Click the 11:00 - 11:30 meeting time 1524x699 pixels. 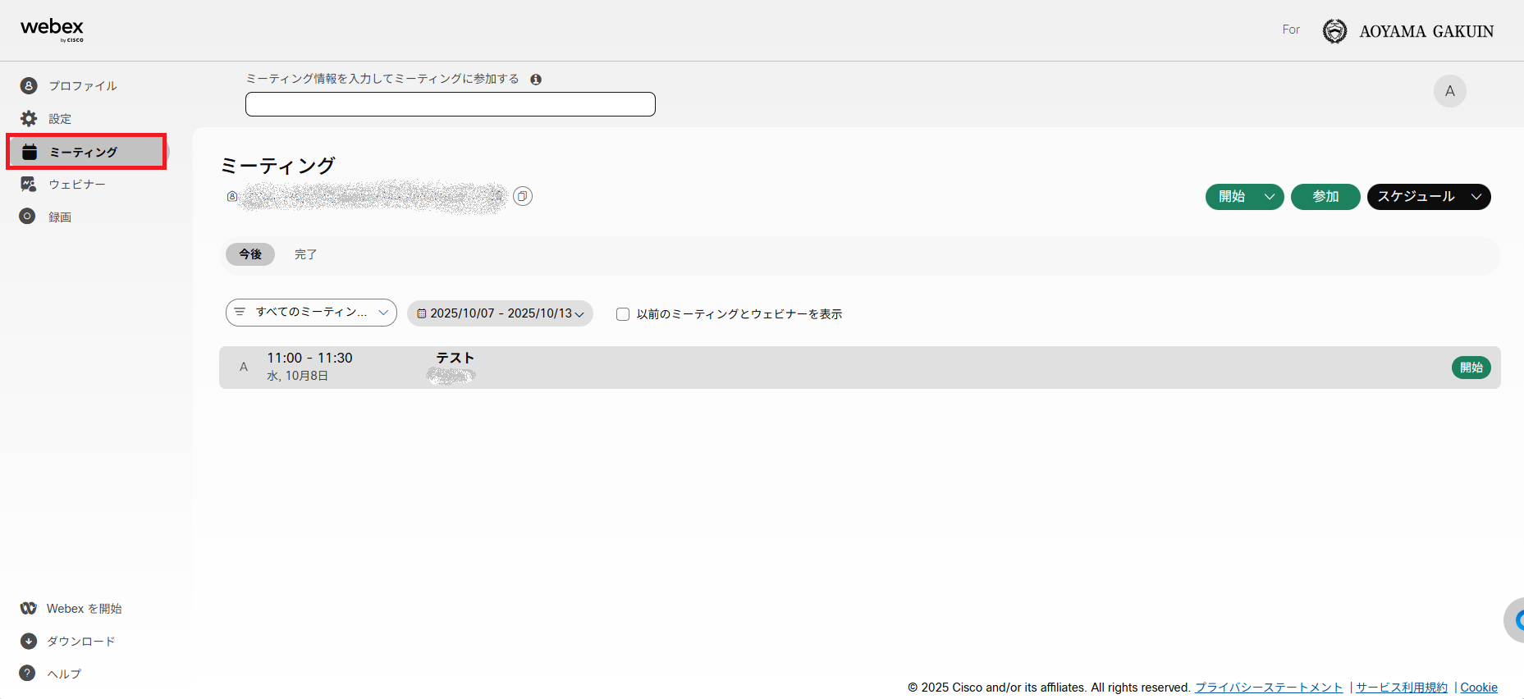point(309,358)
